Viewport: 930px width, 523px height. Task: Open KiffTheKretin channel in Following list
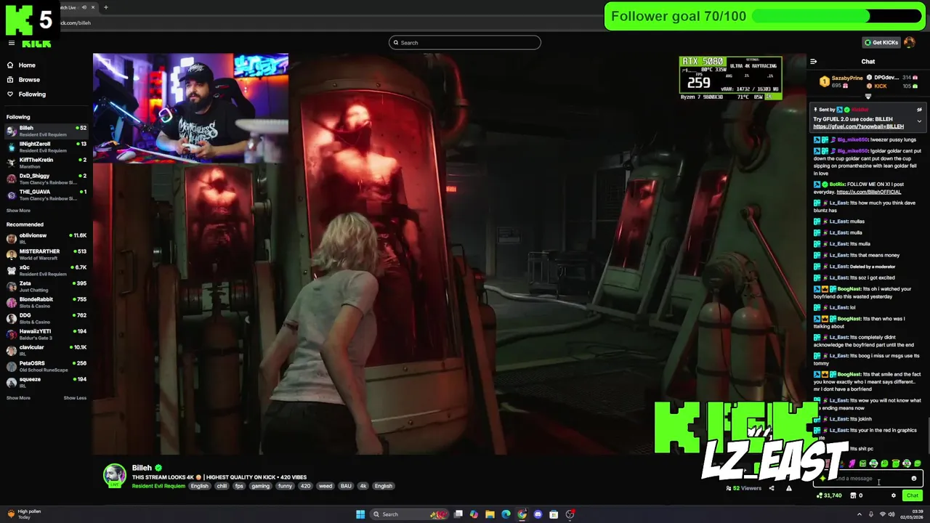[46, 163]
